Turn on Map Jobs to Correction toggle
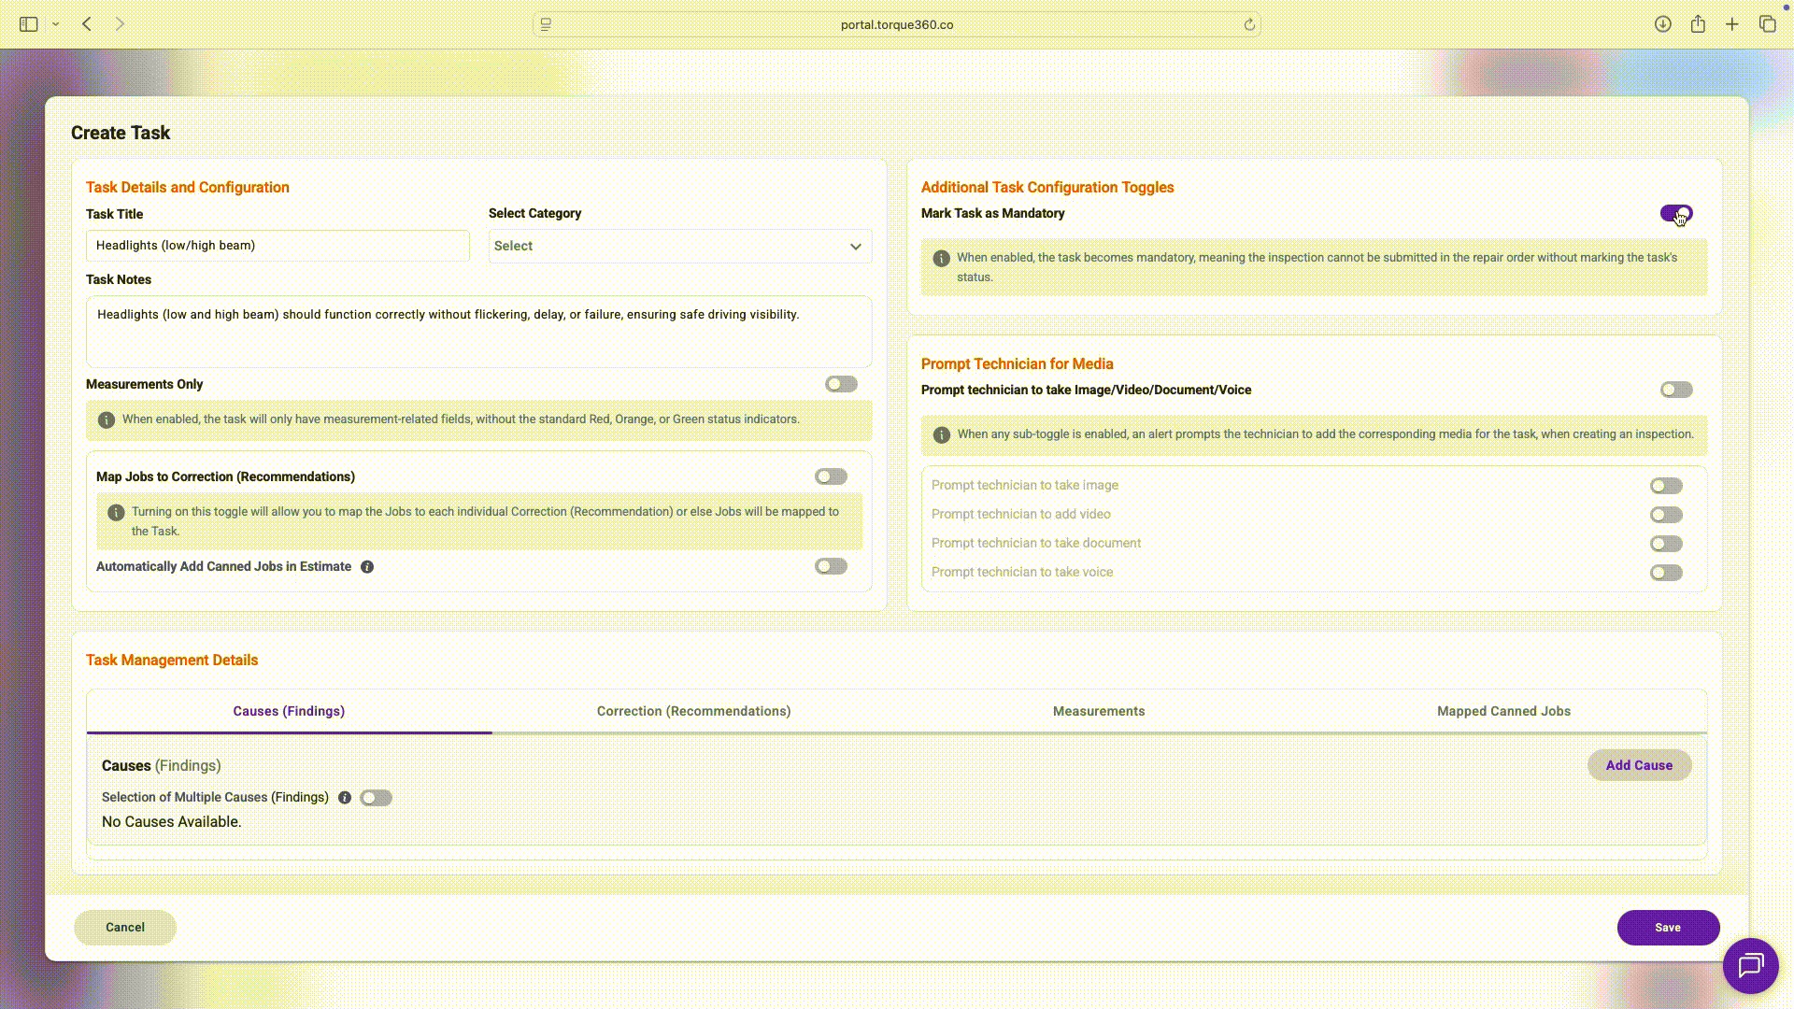The height and width of the screenshot is (1009, 1794). point(830,476)
